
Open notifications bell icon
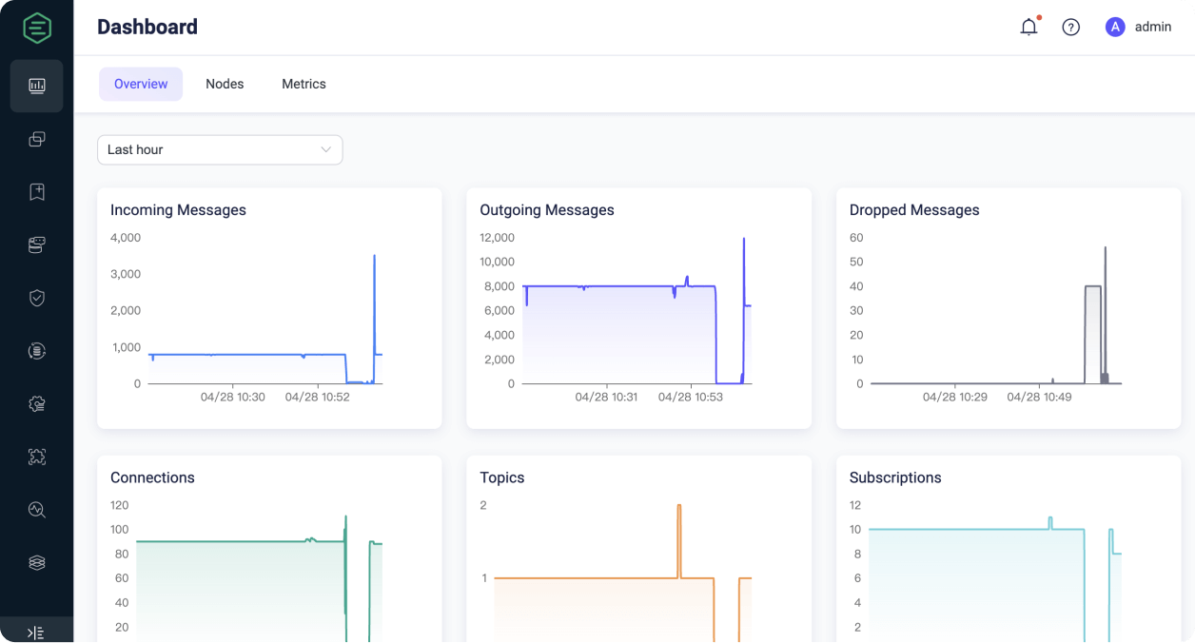1029,27
